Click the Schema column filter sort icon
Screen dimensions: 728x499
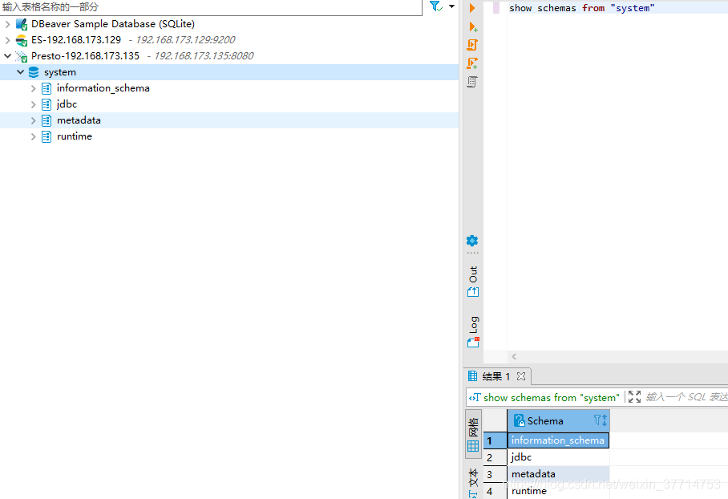click(x=601, y=420)
